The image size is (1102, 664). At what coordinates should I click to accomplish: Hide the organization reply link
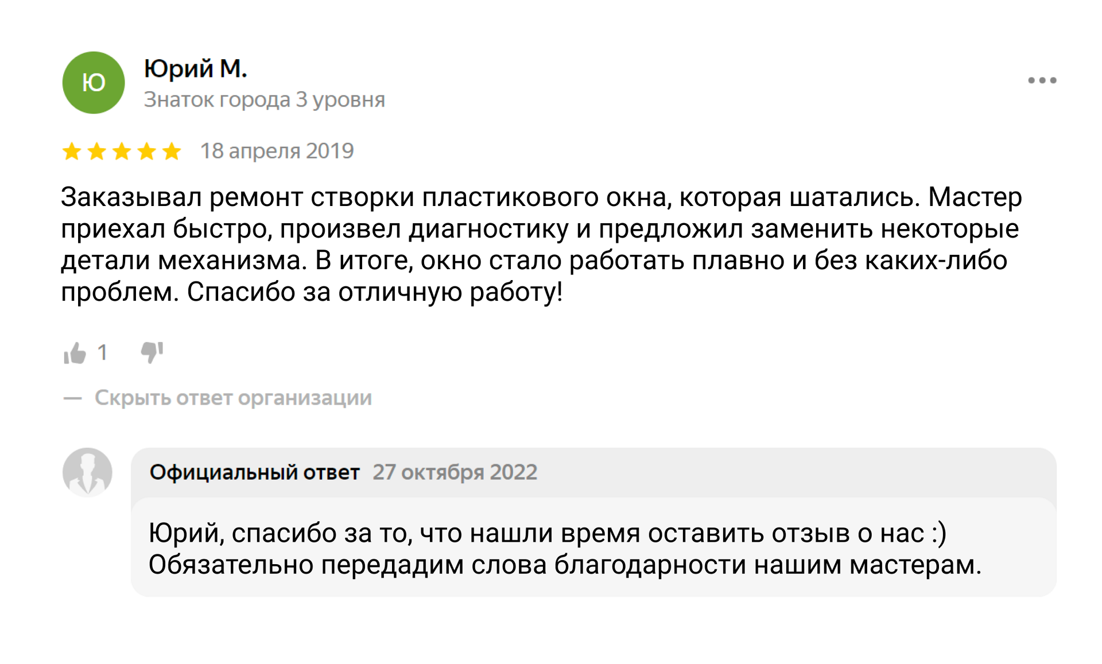tap(233, 398)
